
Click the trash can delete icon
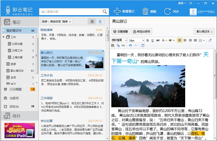[x=145, y=11]
